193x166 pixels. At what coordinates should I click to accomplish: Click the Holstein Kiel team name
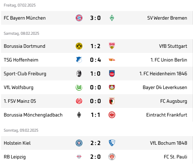click(17, 143)
